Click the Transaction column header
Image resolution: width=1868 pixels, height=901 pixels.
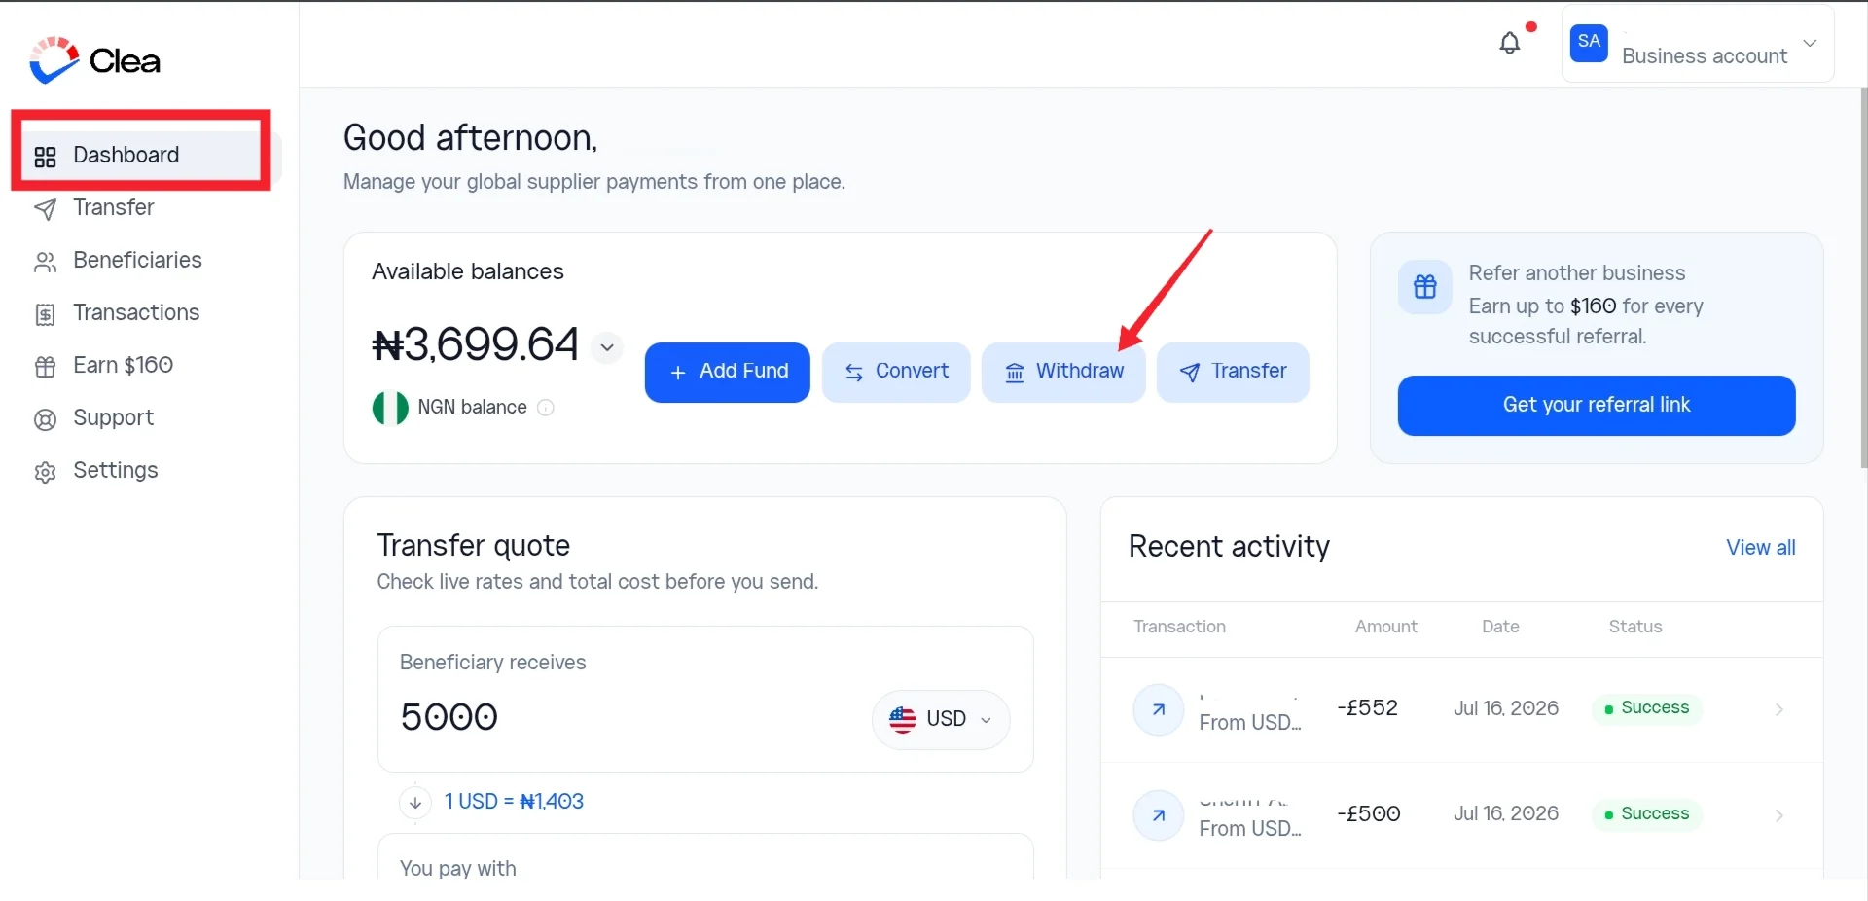point(1179,628)
